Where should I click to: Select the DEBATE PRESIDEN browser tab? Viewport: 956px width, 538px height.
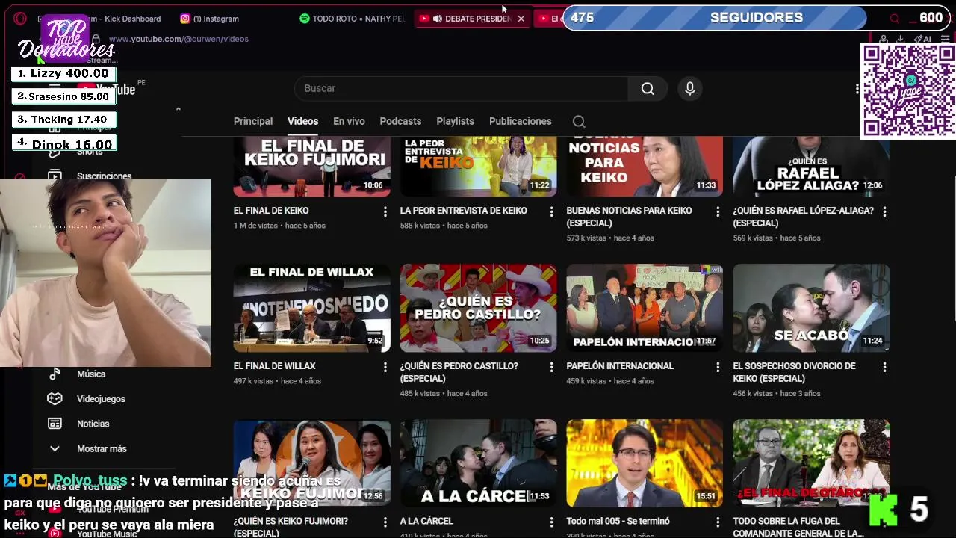click(x=472, y=19)
